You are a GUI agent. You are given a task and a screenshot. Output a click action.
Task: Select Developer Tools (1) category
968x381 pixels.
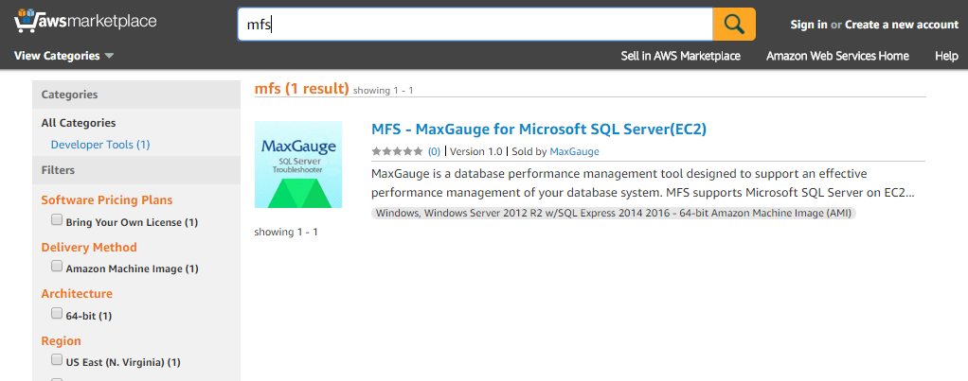click(100, 145)
